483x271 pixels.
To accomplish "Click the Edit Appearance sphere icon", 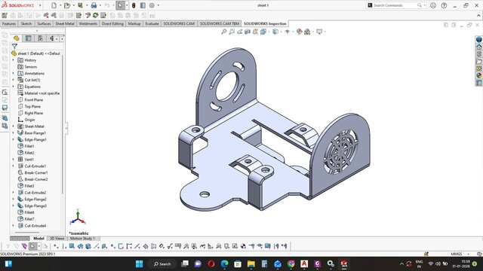I will pyautogui.click(x=299, y=32).
